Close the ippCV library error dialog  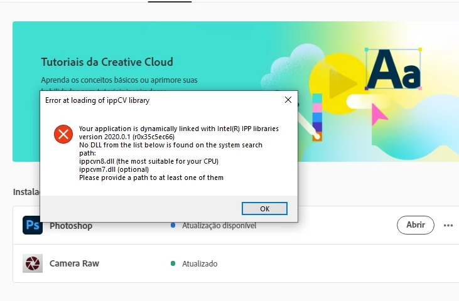(x=288, y=100)
